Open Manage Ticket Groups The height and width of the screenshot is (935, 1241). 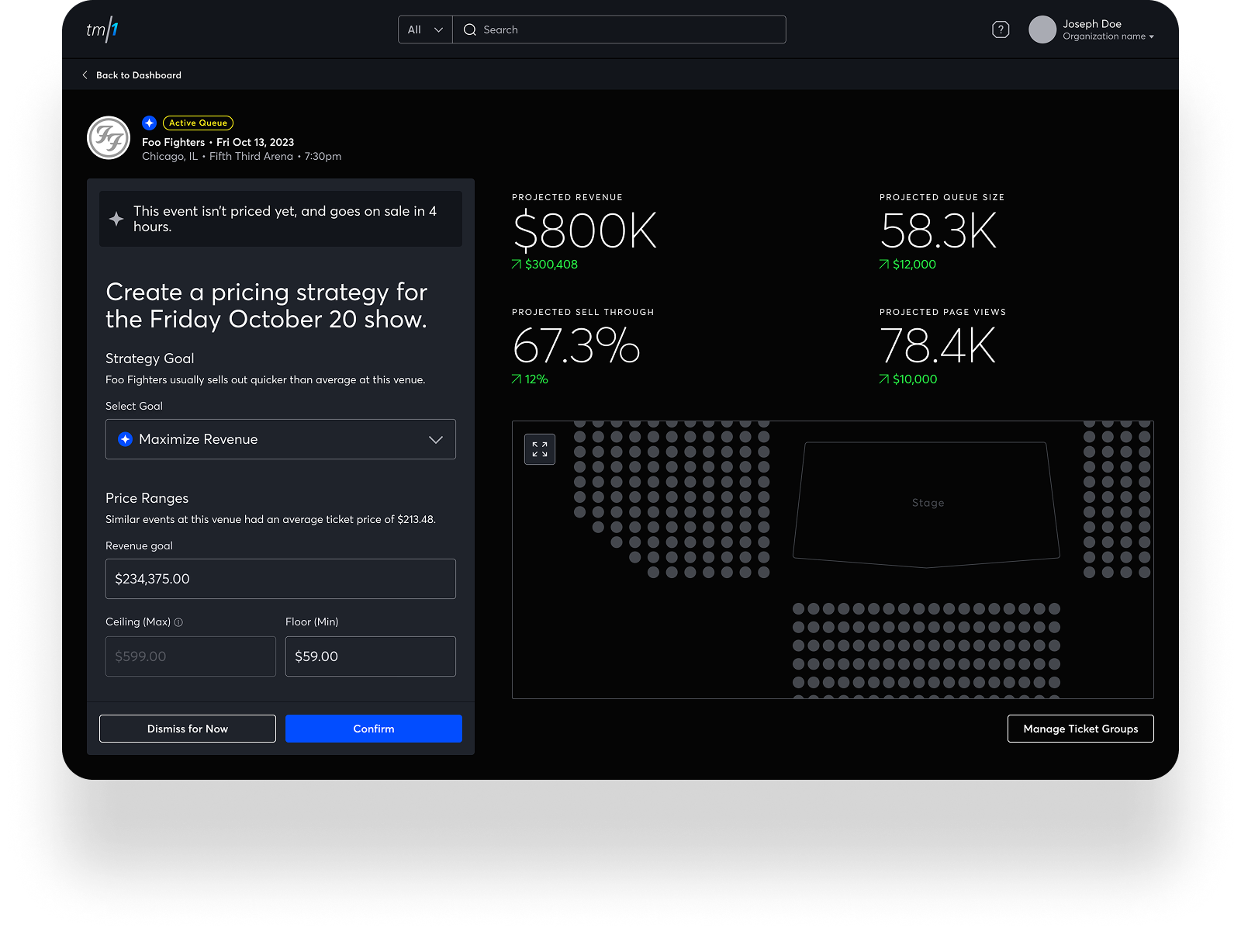1080,729
